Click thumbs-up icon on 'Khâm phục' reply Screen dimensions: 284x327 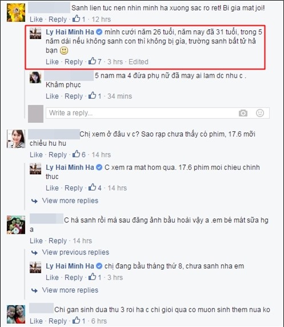tap(92, 95)
